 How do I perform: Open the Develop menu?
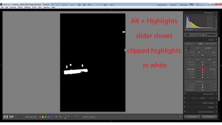pos(13,7)
